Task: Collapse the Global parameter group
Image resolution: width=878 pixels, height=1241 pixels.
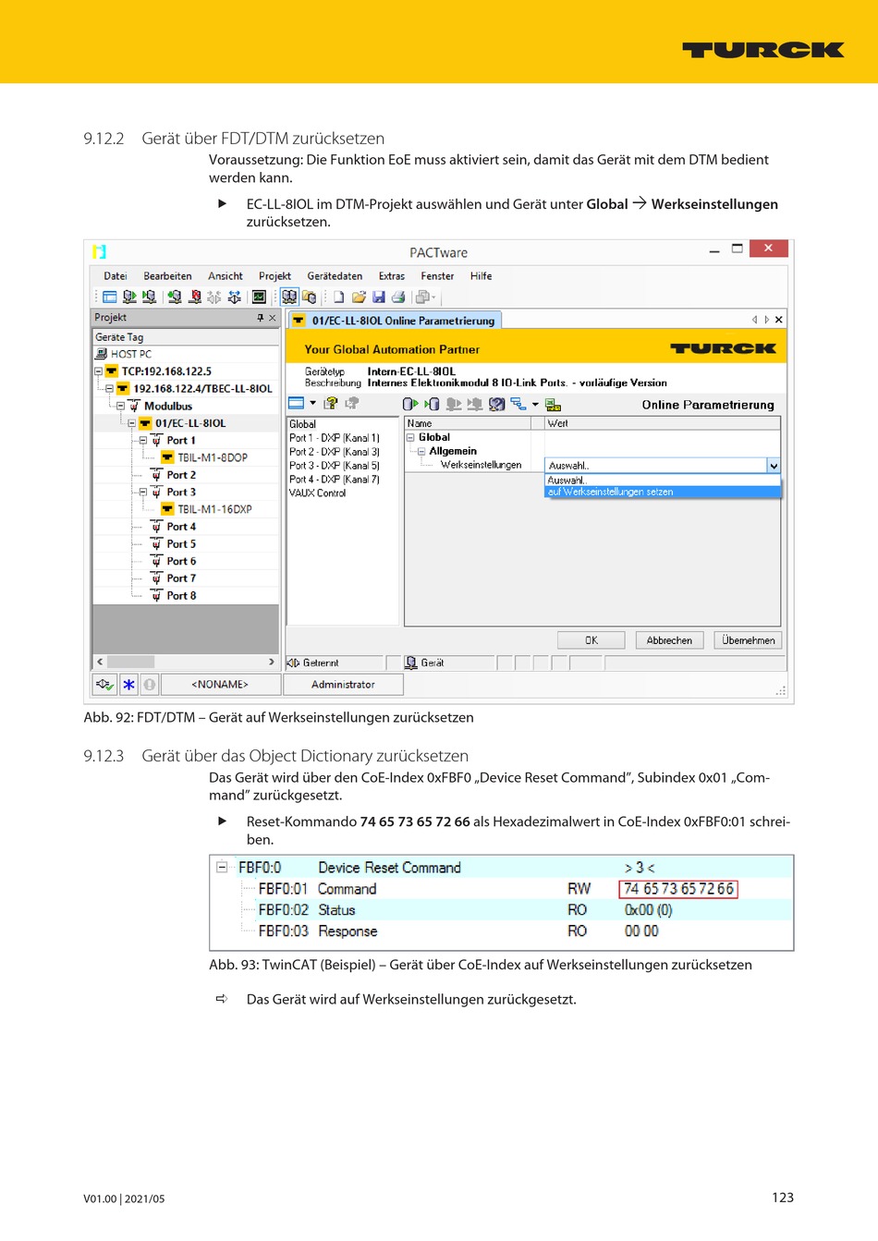Action: (410, 438)
